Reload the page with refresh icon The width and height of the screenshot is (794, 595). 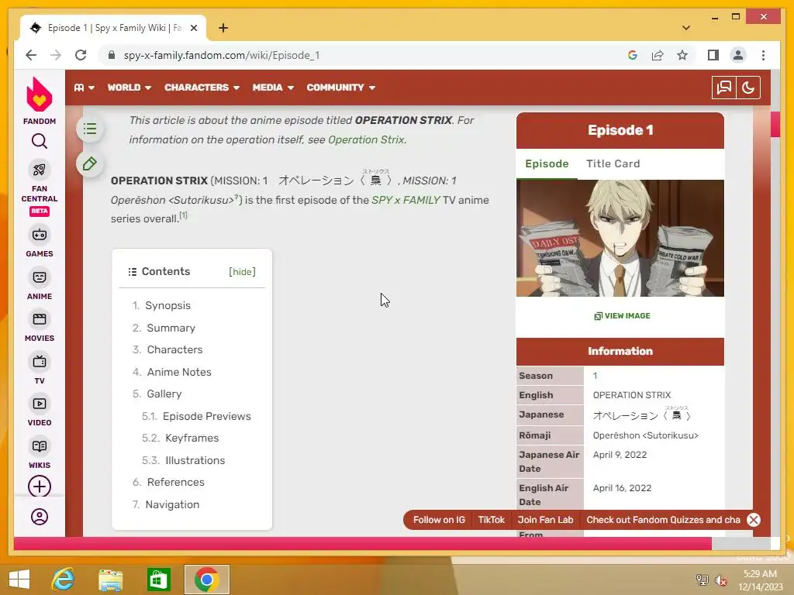point(81,55)
